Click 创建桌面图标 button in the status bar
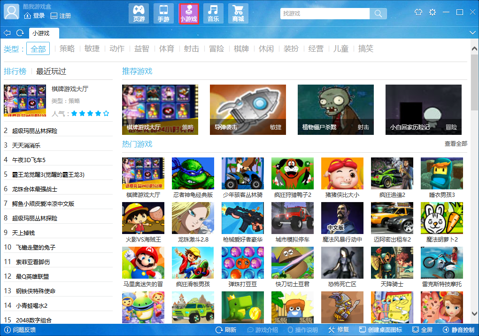This screenshot has width=479, height=336. [x=381, y=330]
